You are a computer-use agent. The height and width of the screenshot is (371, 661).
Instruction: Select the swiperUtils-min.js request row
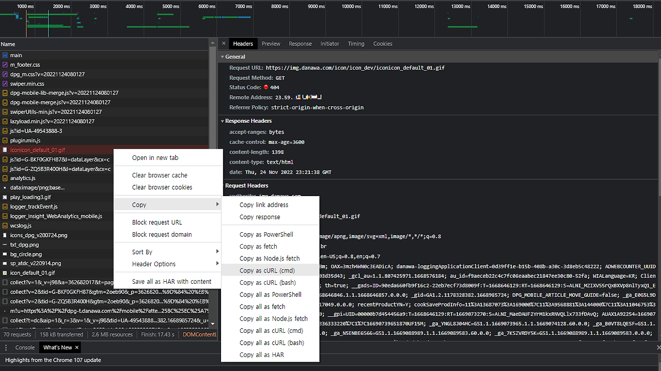[104, 112]
